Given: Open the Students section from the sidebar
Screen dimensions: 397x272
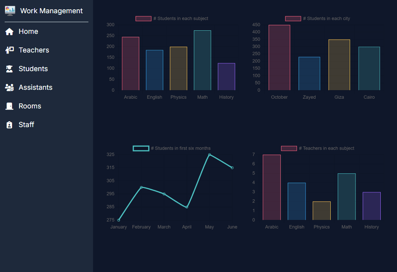Looking at the screenshot, I should pos(33,68).
